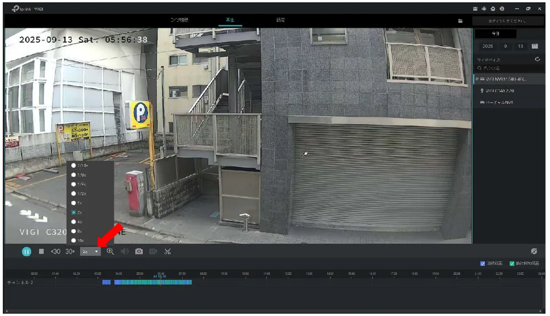Stop the playback with the square button
The image size is (550, 316).
(x=41, y=251)
